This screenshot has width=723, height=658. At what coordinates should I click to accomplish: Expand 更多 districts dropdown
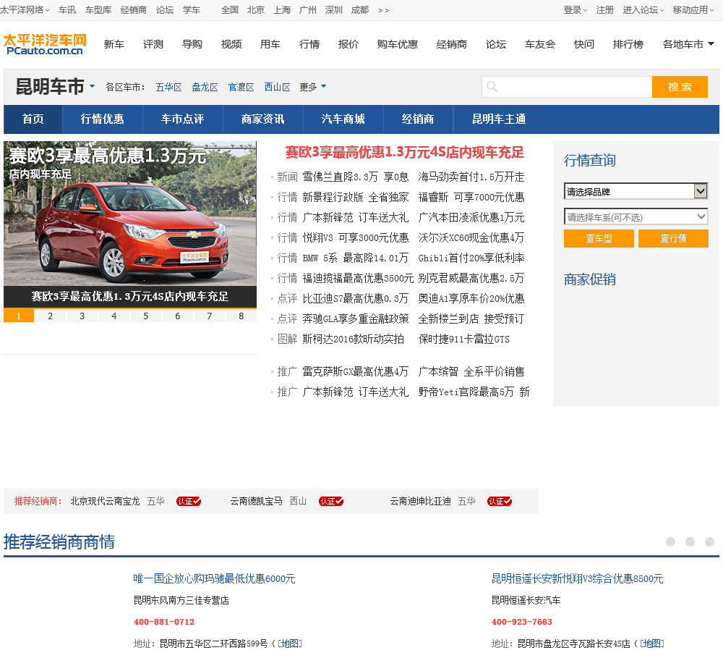pyautogui.click(x=312, y=87)
